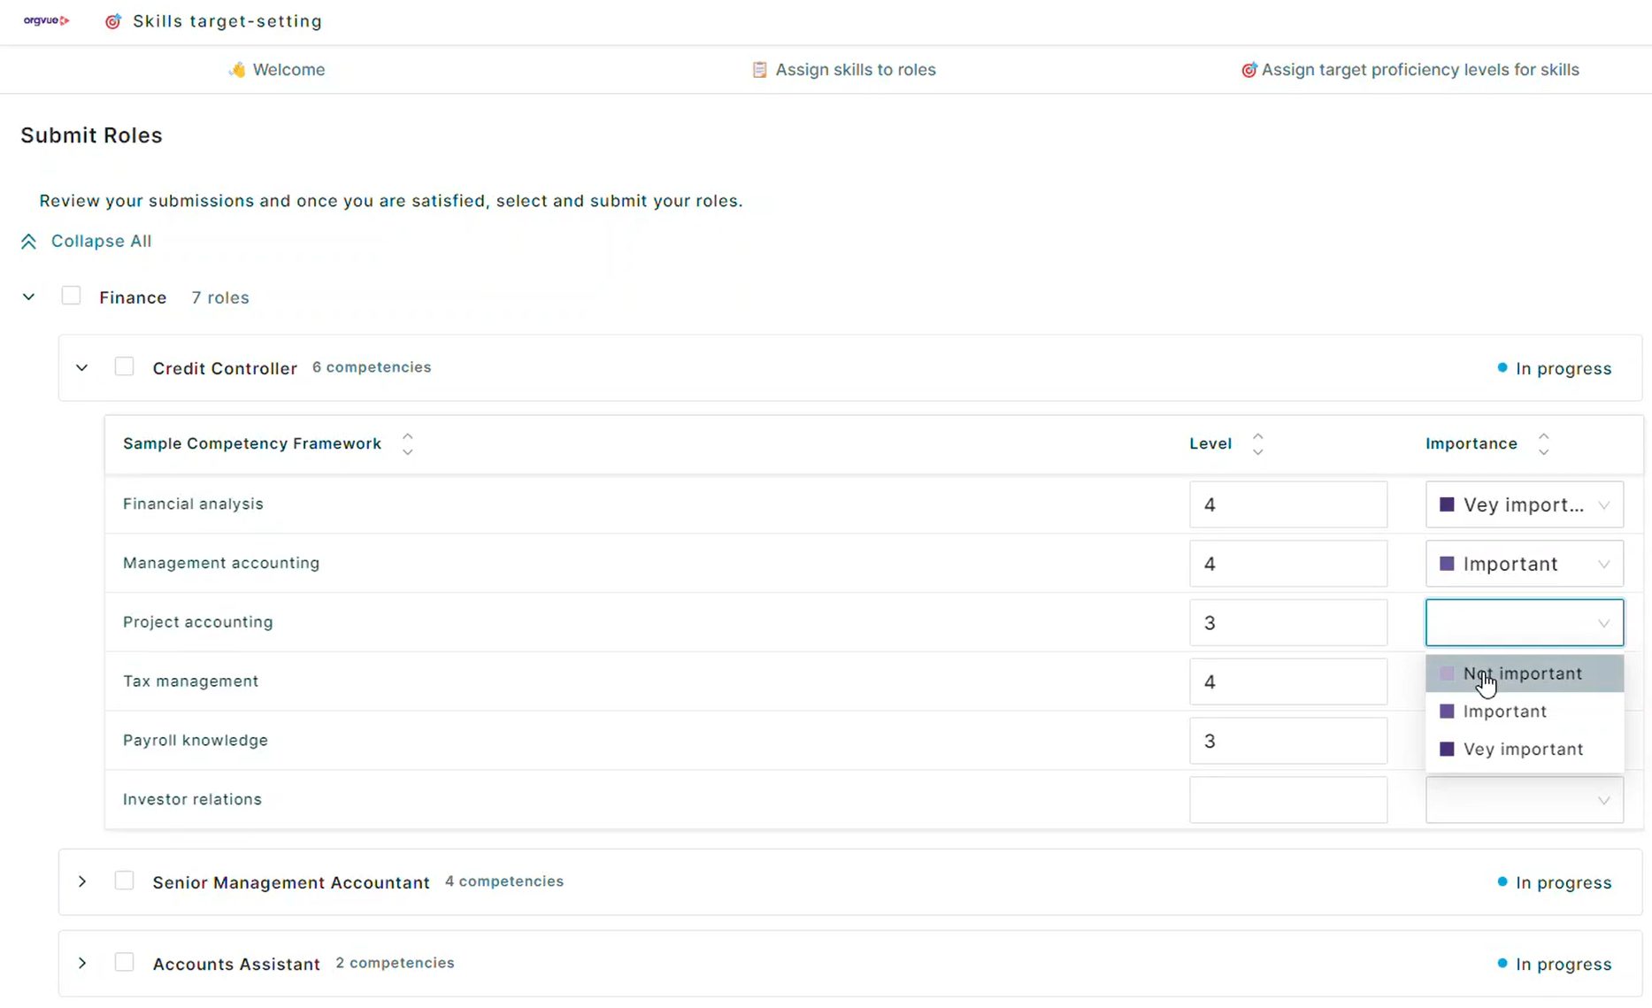Click the waving hand icon next to Welcome

(x=236, y=70)
